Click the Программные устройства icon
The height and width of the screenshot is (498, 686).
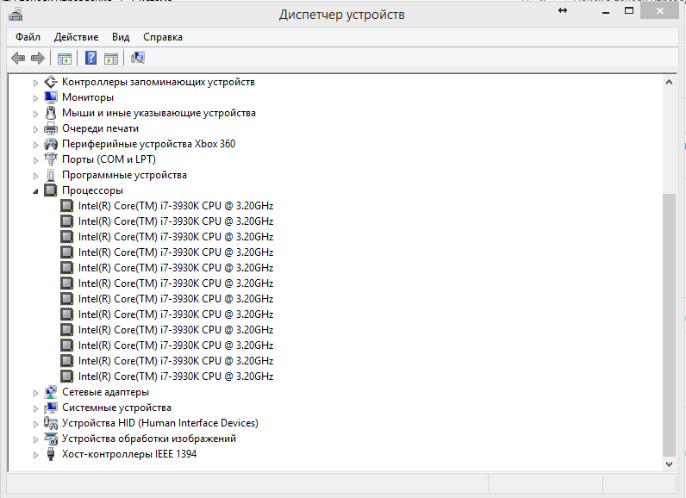[x=51, y=175]
